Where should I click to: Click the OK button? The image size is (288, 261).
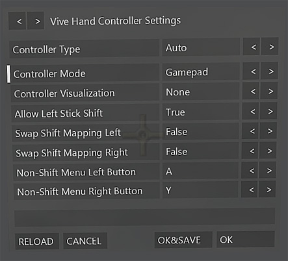[x=246, y=240]
